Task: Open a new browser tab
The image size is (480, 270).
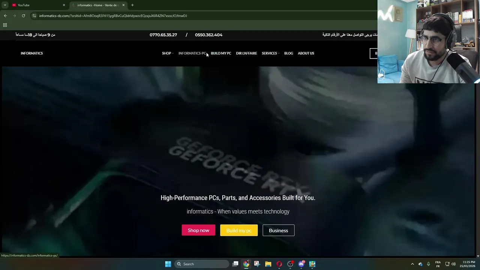Action: [x=132, y=5]
